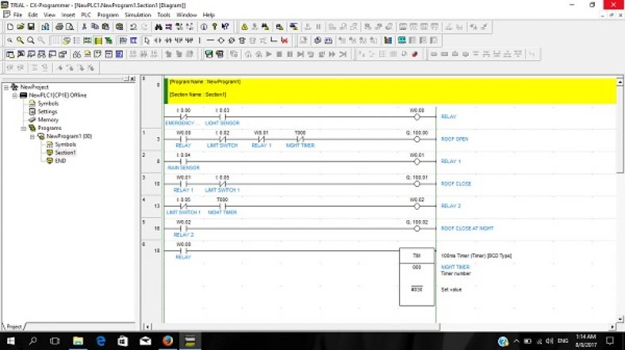This screenshot has height=350, width=625.
Task: Insert a new coil from the toolbar
Action: tap(220, 40)
